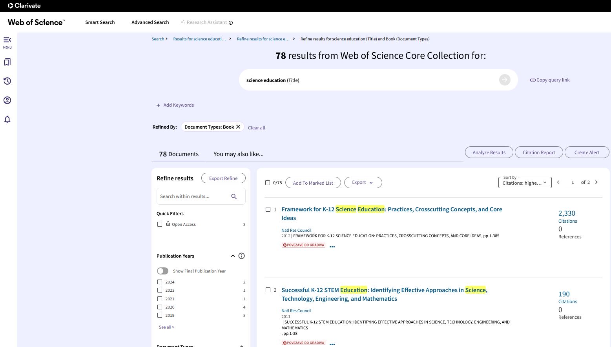Go to the next results page arrow
The width and height of the screenshot is (611, 347).
coord(596,182)
